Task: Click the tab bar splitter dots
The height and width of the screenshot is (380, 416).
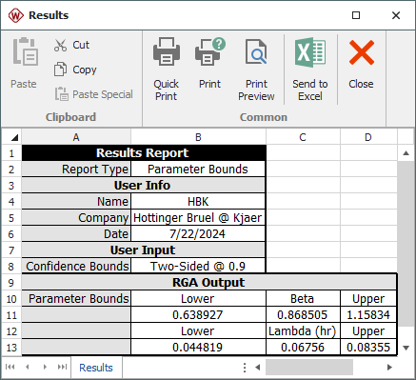Action: point(245,368)
